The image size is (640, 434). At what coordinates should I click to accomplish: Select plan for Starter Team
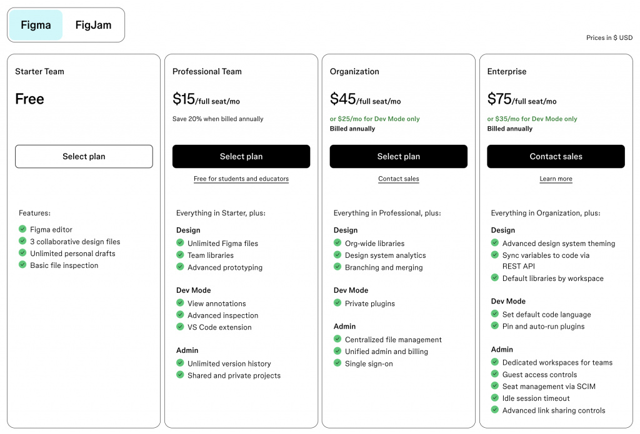(84, 157)
